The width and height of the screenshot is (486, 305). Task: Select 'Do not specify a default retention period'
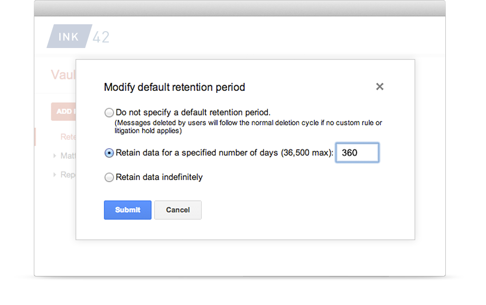pyautogui.click(x=109, y=112)
